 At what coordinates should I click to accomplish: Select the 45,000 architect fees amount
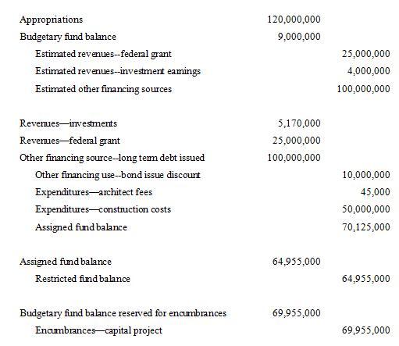coord(375,192)
